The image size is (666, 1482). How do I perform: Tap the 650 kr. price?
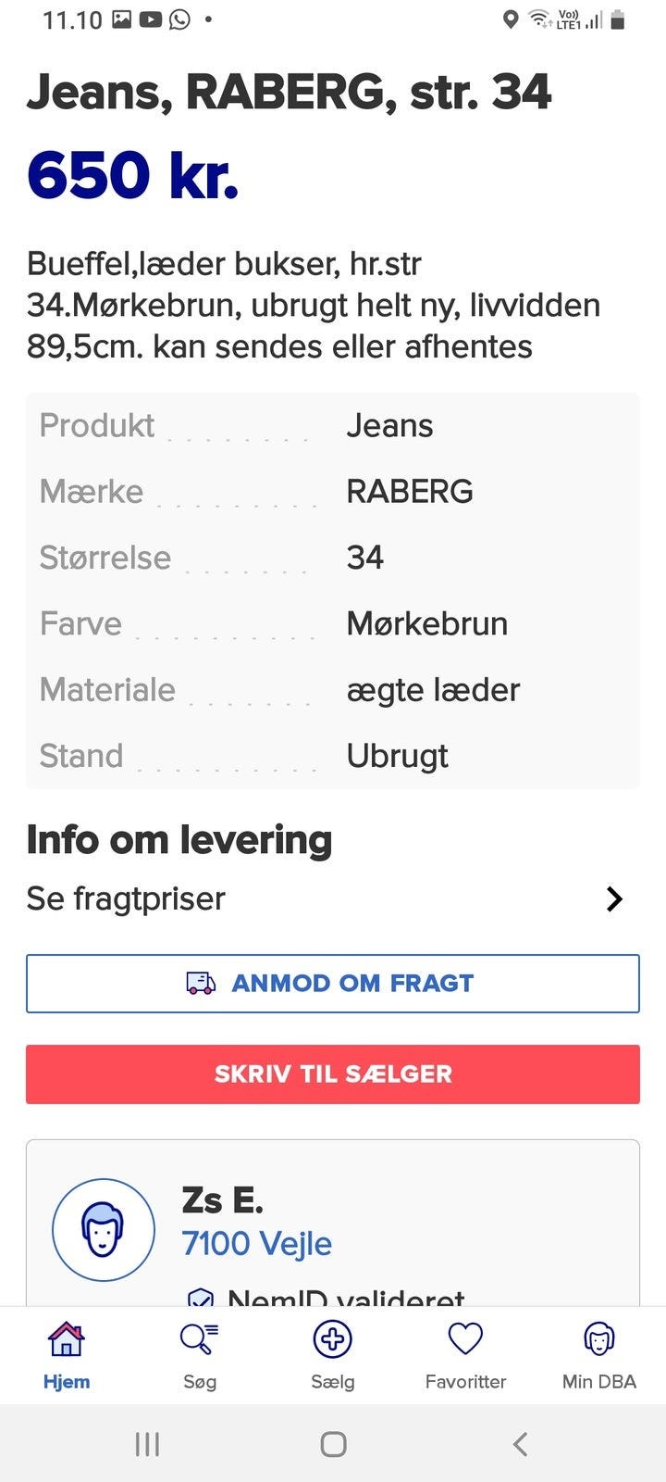133,175
